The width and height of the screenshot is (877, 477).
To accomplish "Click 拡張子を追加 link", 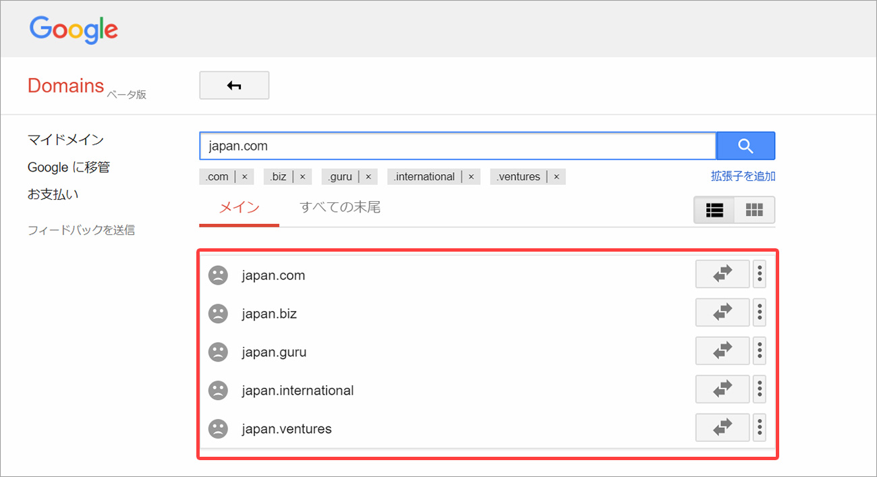I will click(743, 176).
